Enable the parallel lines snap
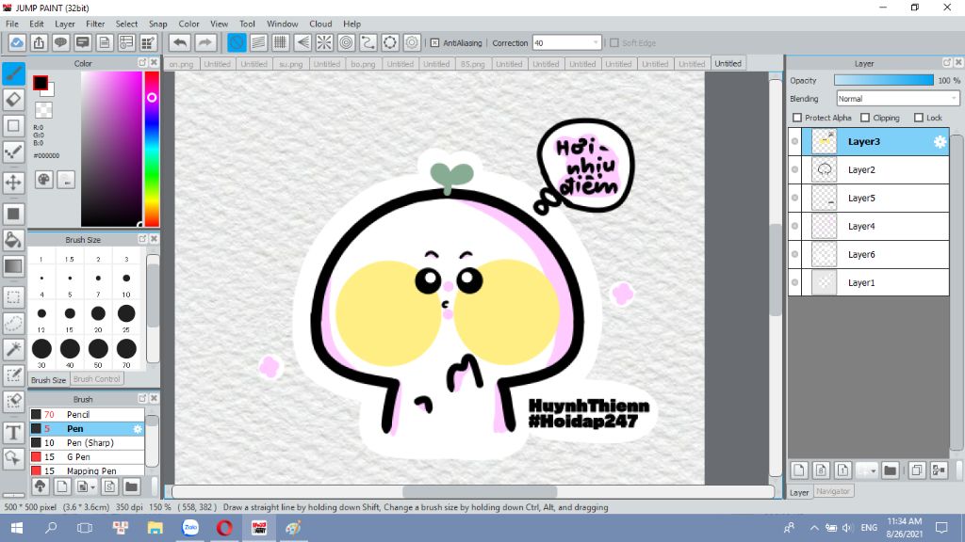The image size is (965, 542). coord(258,42)
